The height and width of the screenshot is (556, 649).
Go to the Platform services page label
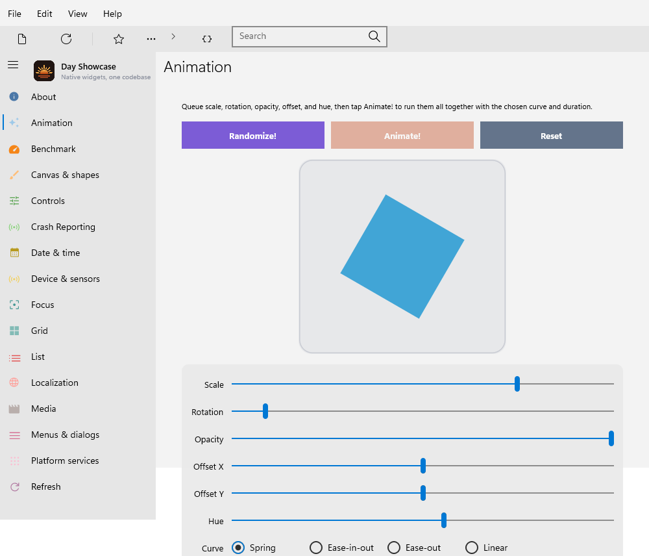pyautogui.click(x=65, y=461)
